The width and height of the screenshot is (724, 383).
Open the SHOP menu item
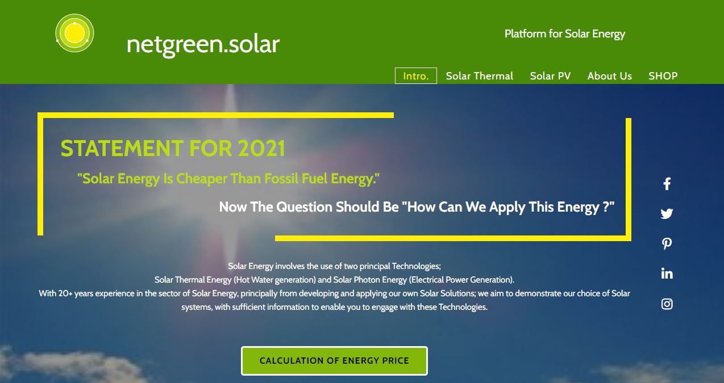coord(663,75)
